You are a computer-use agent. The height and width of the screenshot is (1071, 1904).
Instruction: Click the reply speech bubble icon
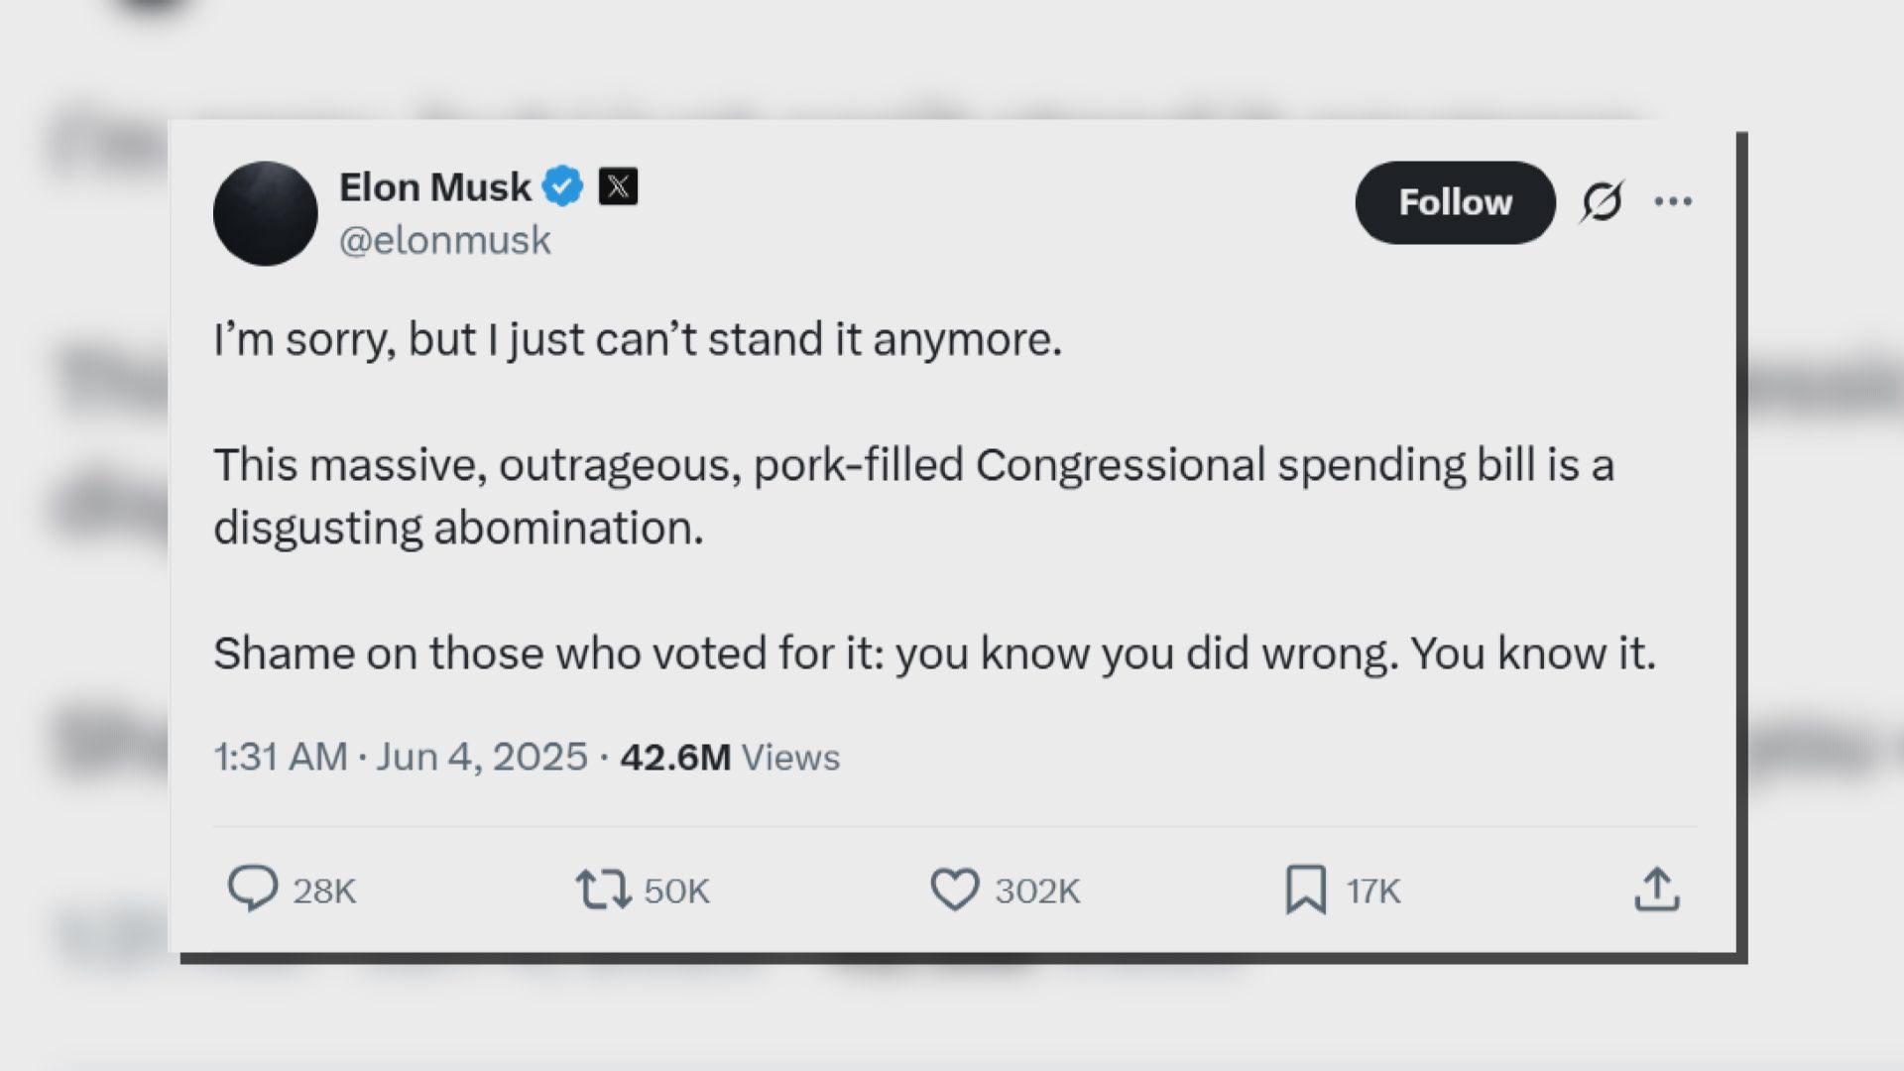click(252, 889)
